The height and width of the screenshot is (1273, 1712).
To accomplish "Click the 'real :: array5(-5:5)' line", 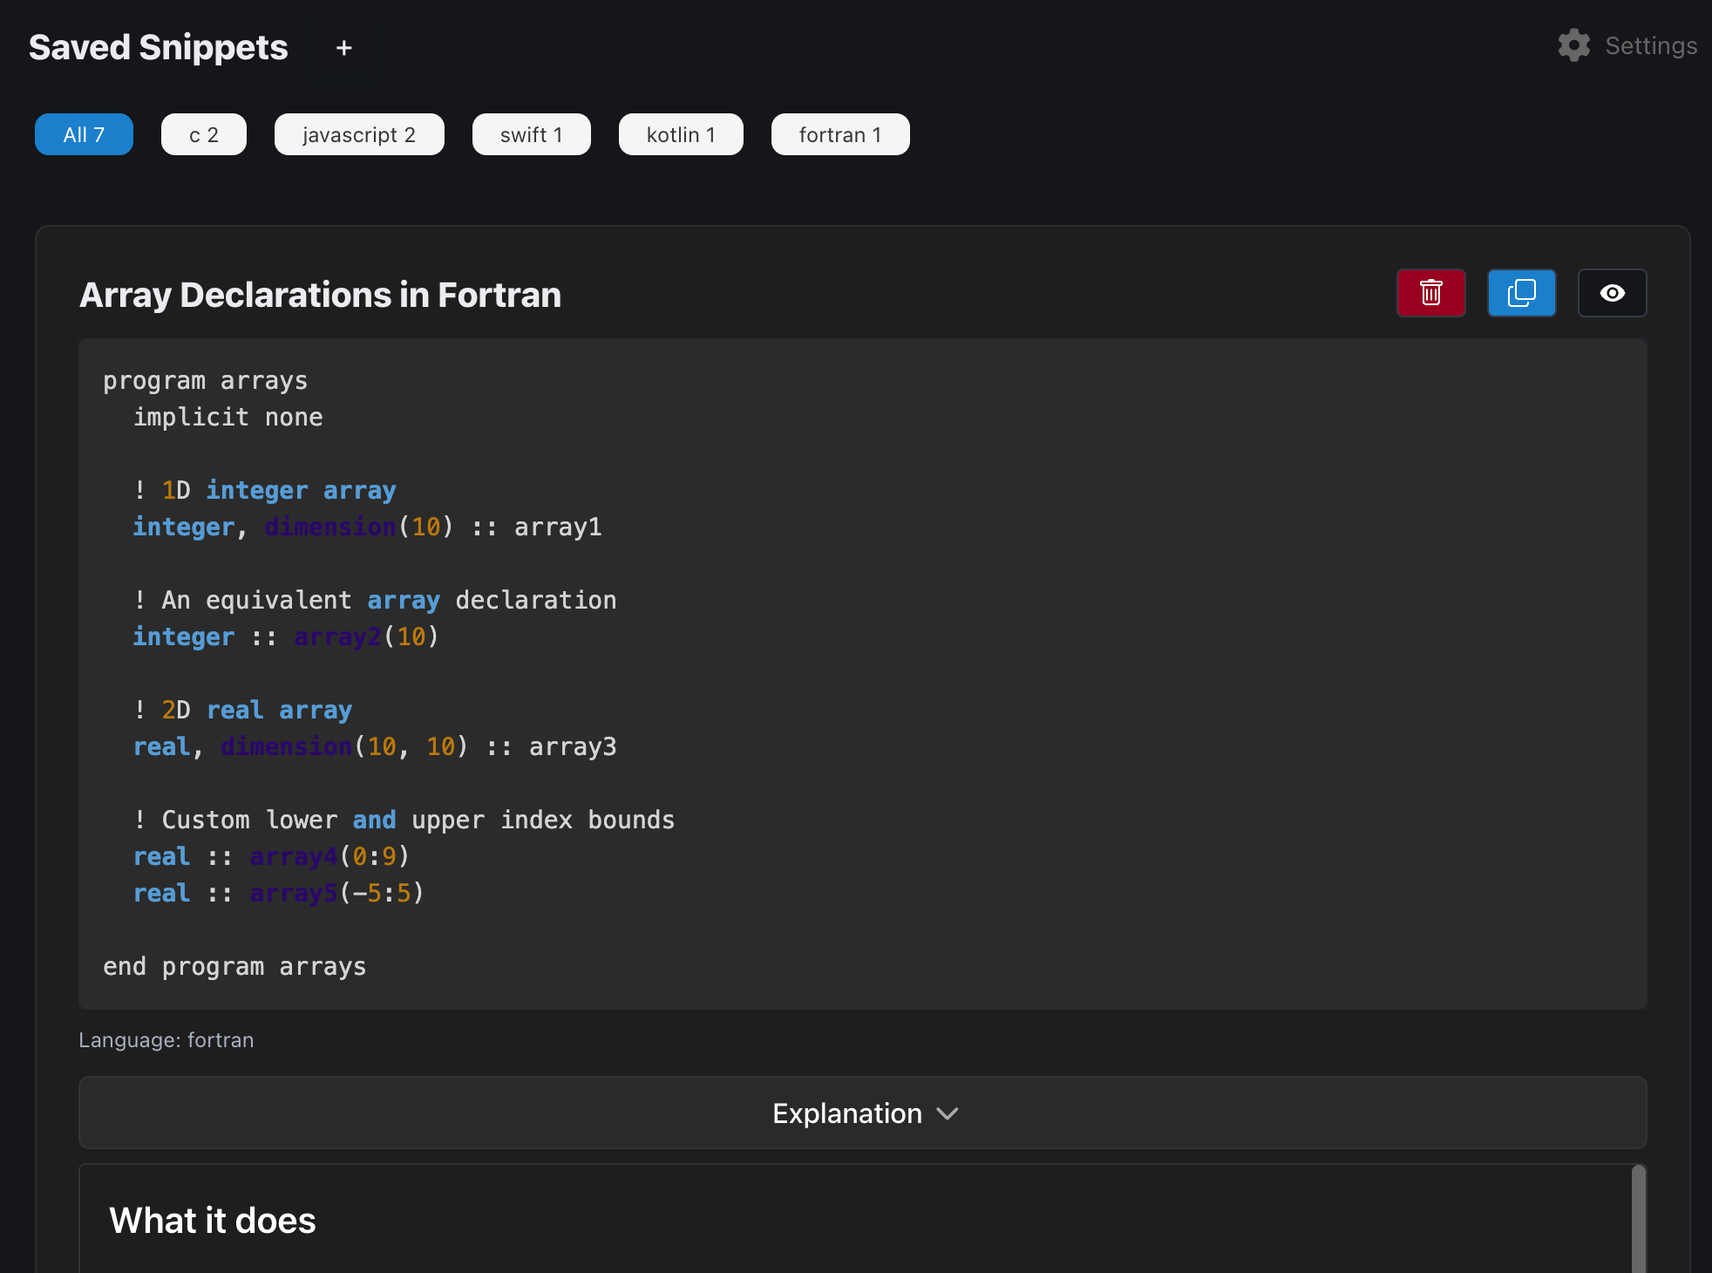I will pyautogui.click(x=278, y=894).
